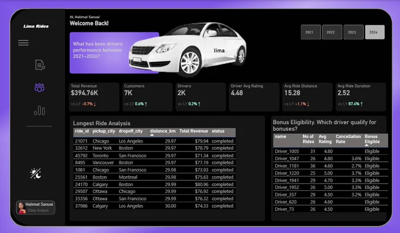Select the drivers group people icon
The width and height of the screenshot is (400, 233).
tap(39, 87)
